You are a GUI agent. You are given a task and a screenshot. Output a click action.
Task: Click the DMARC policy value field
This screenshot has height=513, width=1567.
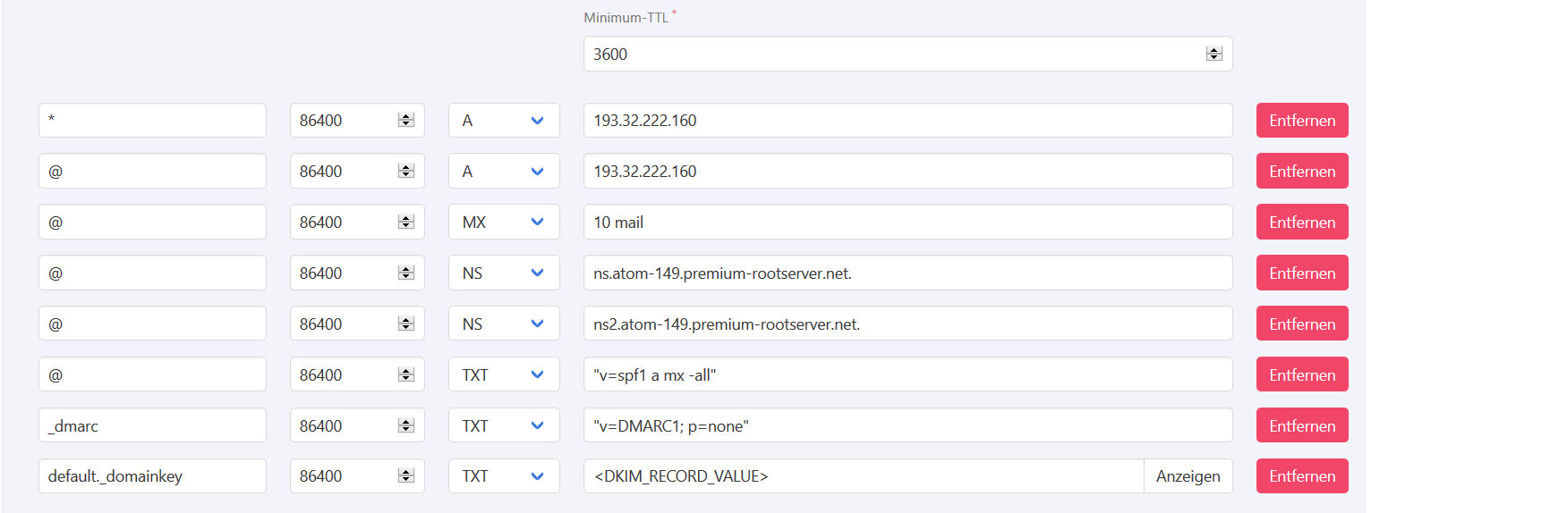point(907,426)
